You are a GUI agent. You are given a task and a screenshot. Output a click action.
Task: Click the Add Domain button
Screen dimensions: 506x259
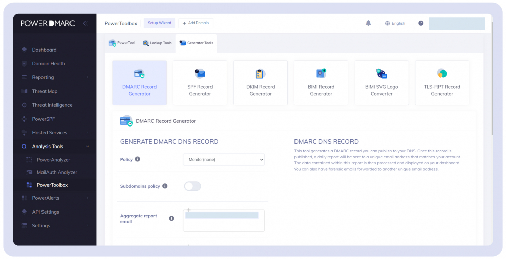tap(196, 23)
